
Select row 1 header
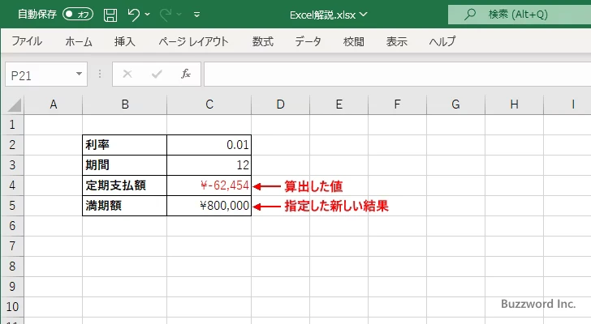[12, 125]
